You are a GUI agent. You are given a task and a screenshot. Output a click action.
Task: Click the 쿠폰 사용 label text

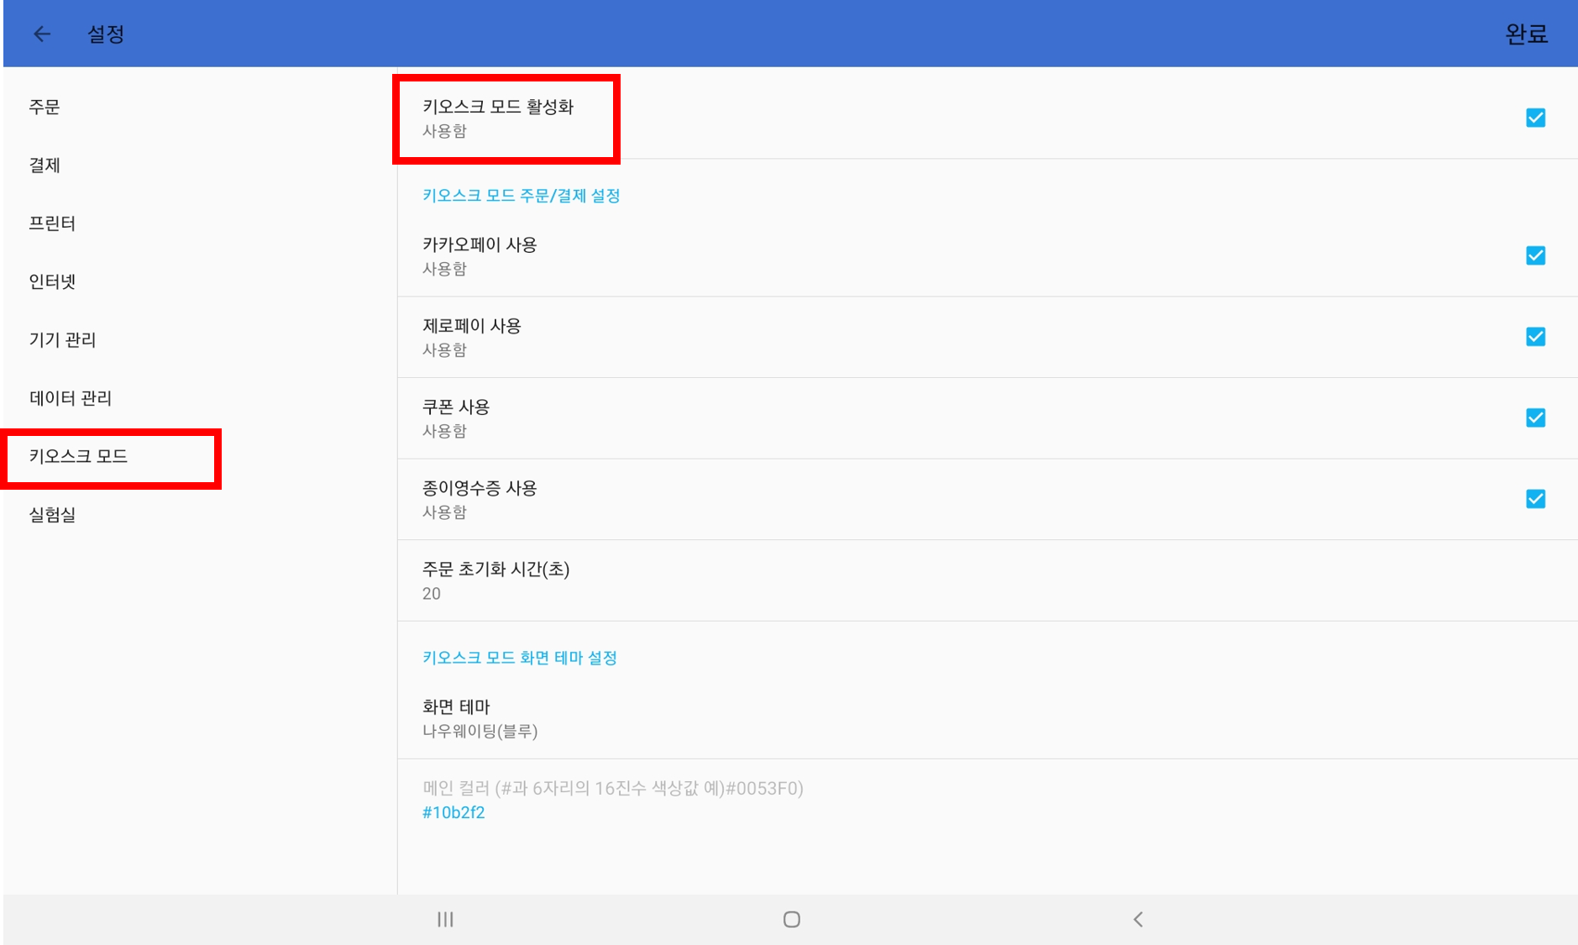[456, 407]
